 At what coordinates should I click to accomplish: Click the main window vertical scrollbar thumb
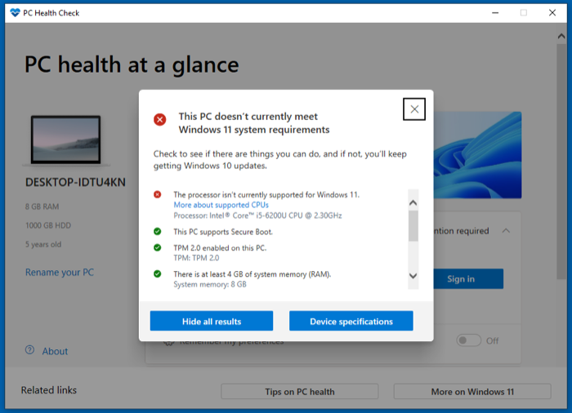pyautogui.click(x=561, y=162)
